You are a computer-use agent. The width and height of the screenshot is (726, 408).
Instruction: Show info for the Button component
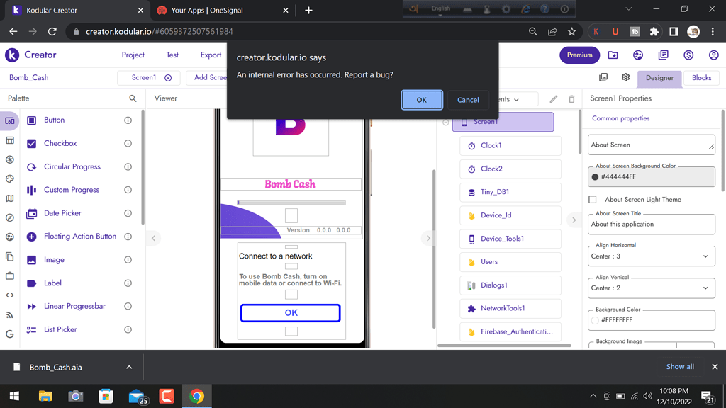pyautogui.click(x=128, y=120)
